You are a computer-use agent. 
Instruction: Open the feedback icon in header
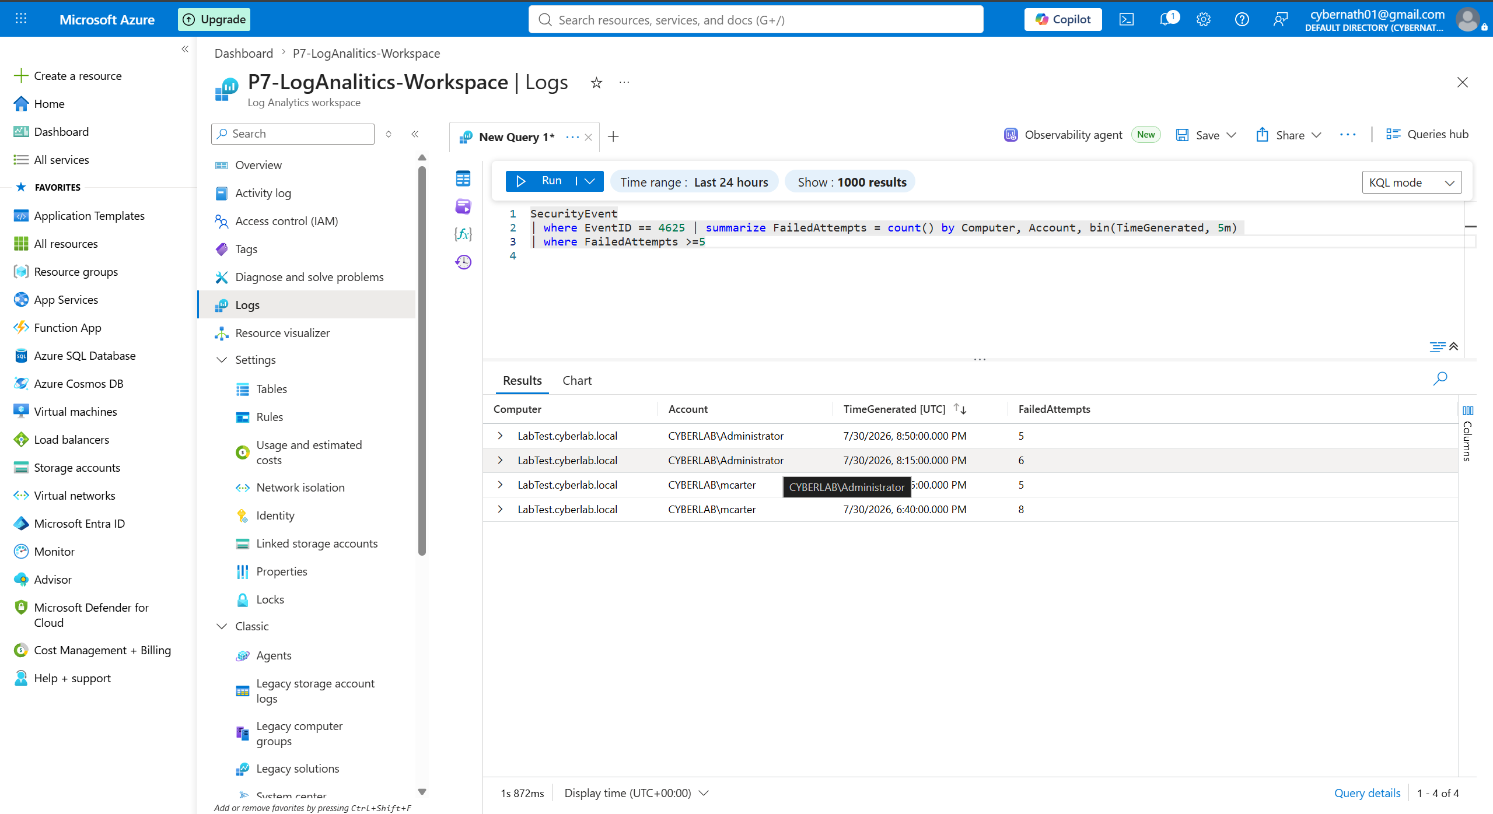[x=1280, y=19]
